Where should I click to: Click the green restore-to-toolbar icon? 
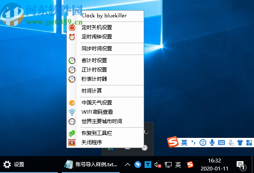(72, 133)
